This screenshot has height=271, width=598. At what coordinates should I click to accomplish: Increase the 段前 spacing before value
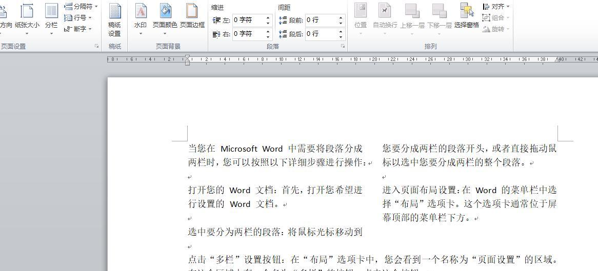click(x=341, y=17)
